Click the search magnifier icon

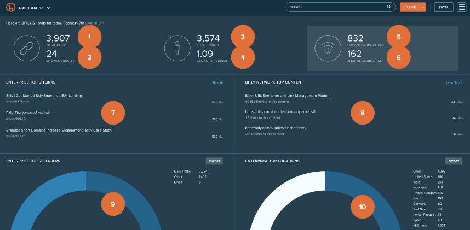tap(389, 7)
